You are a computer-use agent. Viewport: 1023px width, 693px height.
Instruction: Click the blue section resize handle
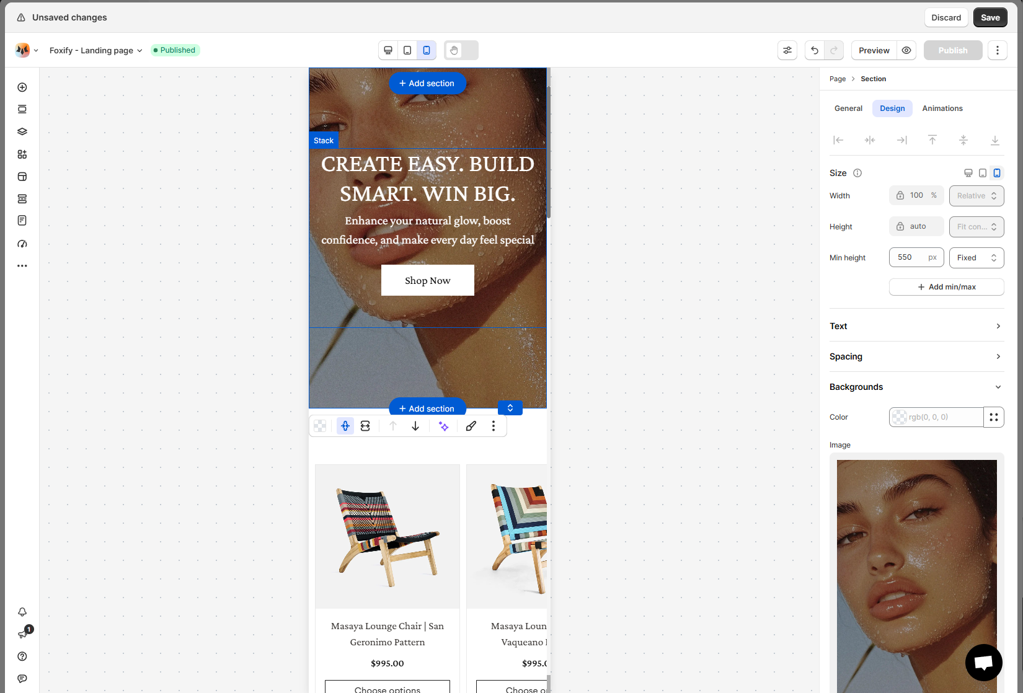(510, 408)
